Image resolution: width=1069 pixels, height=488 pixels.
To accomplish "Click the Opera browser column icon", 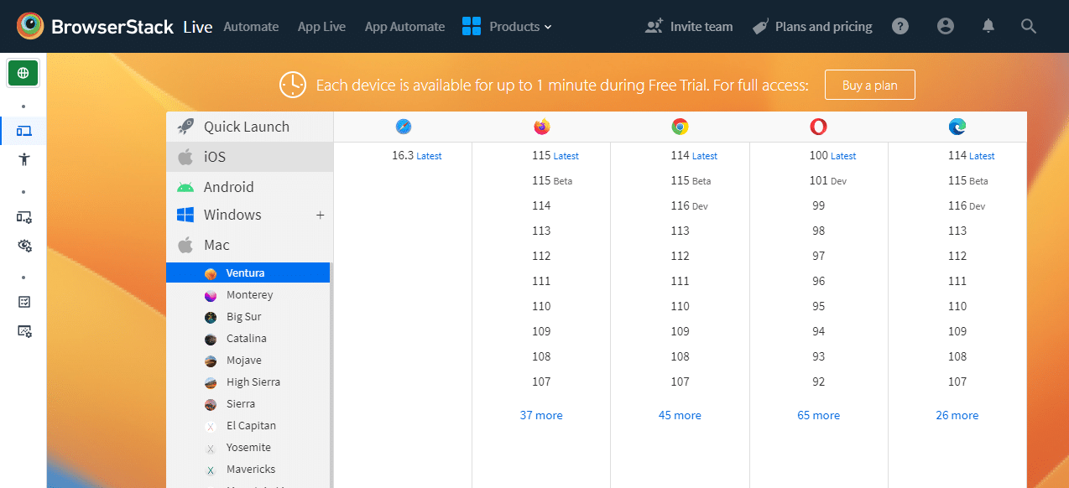I will (819, 127).
